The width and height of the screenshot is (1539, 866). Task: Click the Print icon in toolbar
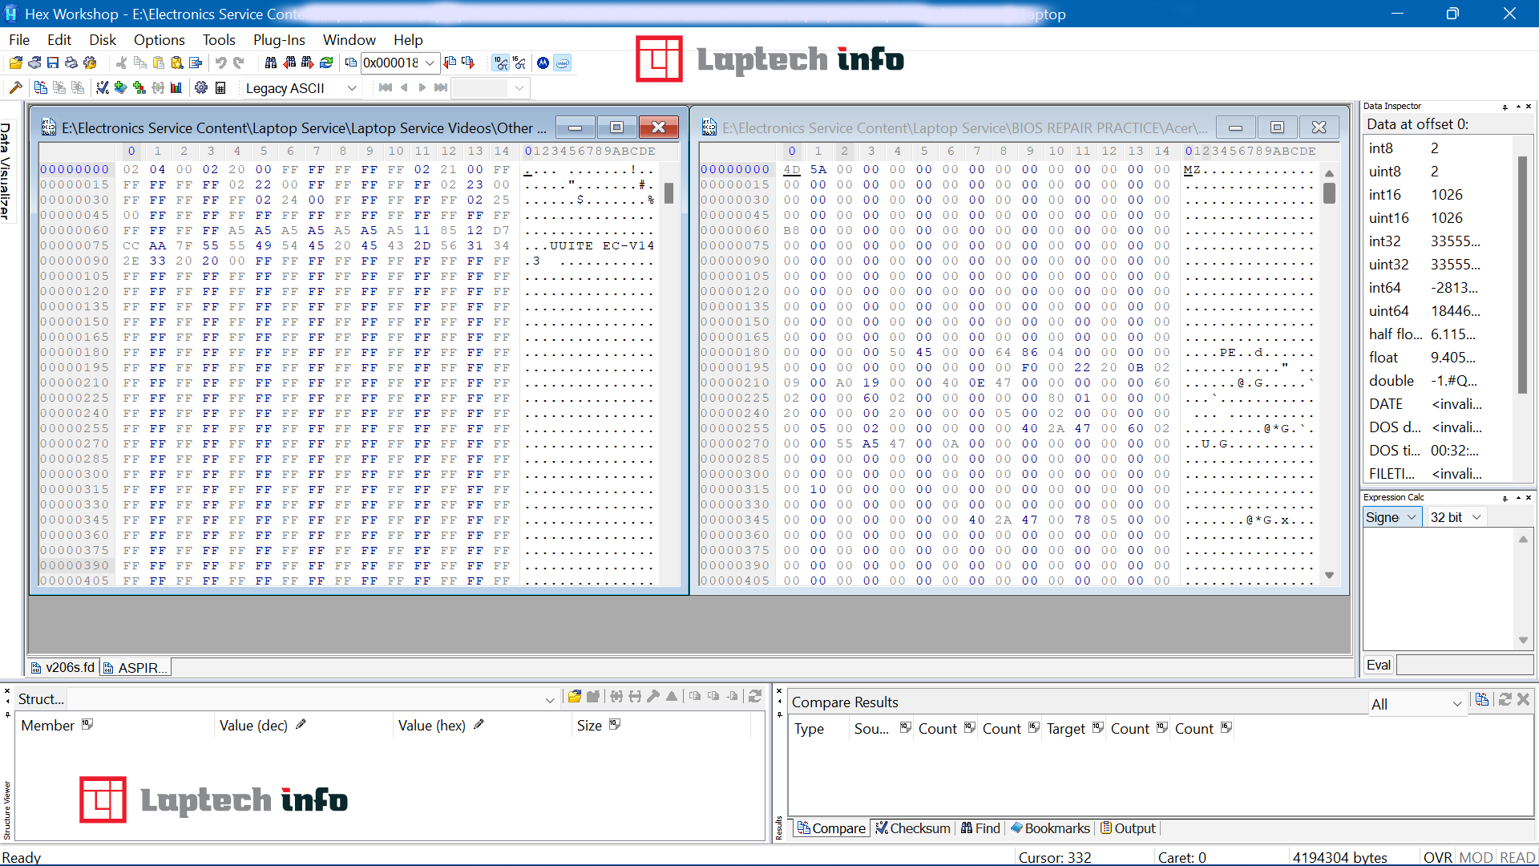pos(71,63)
